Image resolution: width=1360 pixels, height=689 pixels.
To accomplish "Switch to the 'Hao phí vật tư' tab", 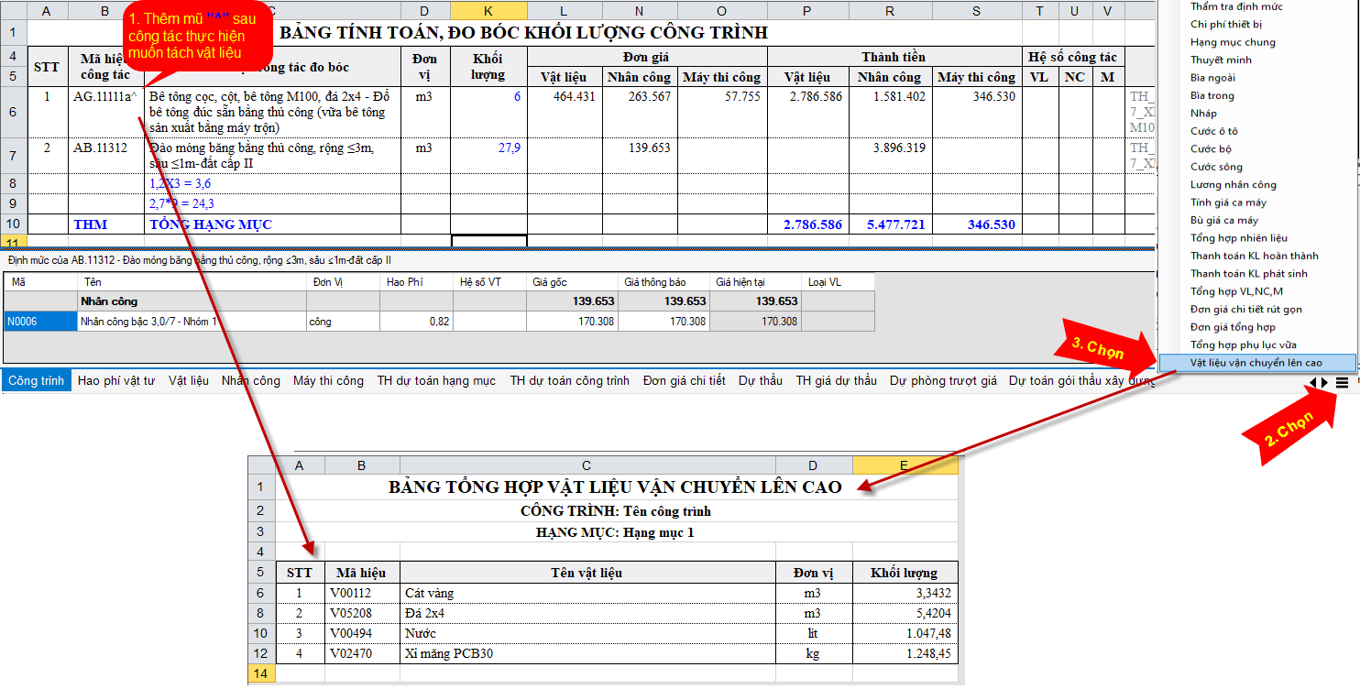I will [x=116, y=380].
